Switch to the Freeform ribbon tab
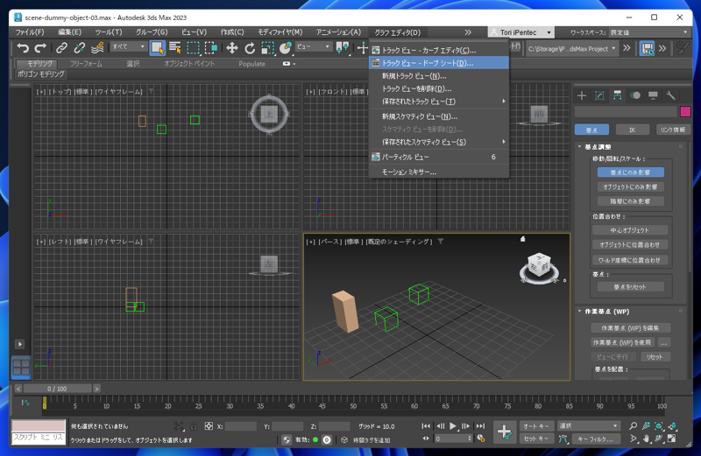Screen dimensions: 701x456 [86, 64]
